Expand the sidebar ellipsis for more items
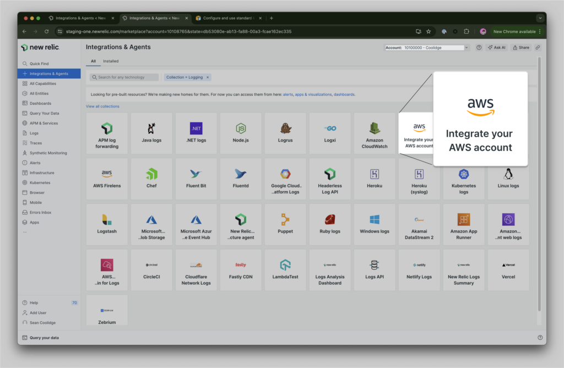The width and height of the screenshot is (564, 368). click(x=25, y=232)
